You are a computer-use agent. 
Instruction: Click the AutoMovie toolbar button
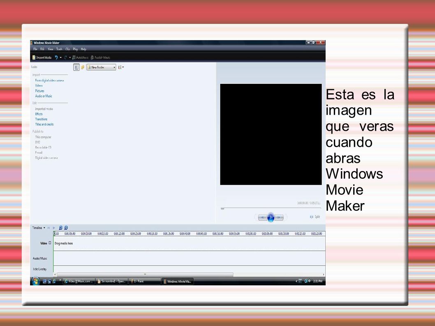(x=81, y=58)
